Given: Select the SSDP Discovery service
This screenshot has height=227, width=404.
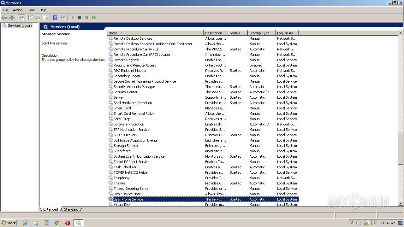Looking at the screenshot, I should pos(203,135).
